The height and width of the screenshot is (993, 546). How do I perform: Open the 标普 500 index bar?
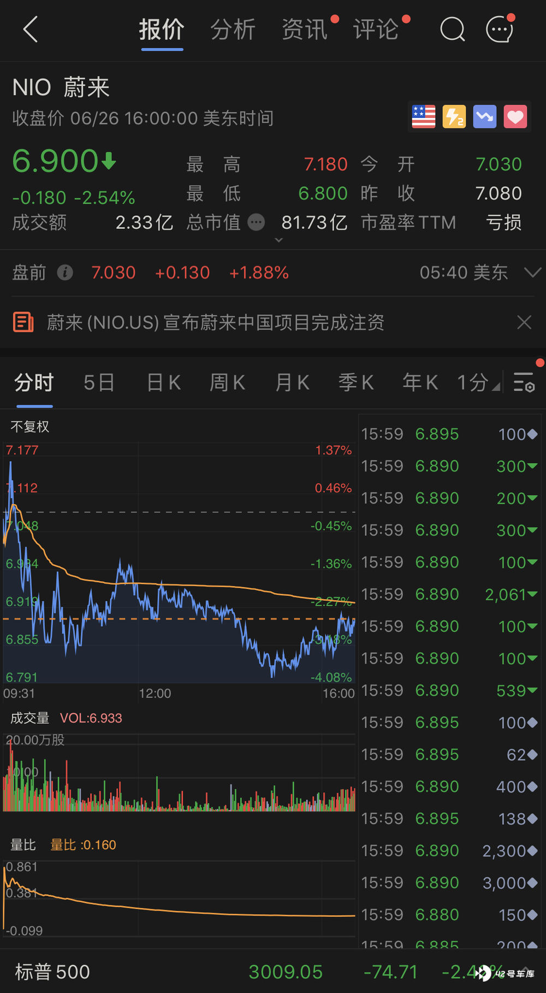tap(273, 972)
